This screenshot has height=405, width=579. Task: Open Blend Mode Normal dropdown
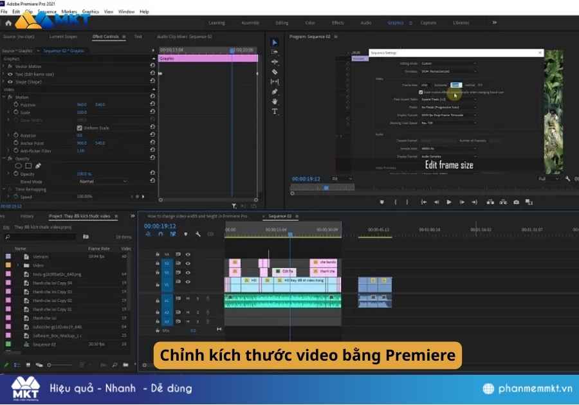click(x=103, y=181)
